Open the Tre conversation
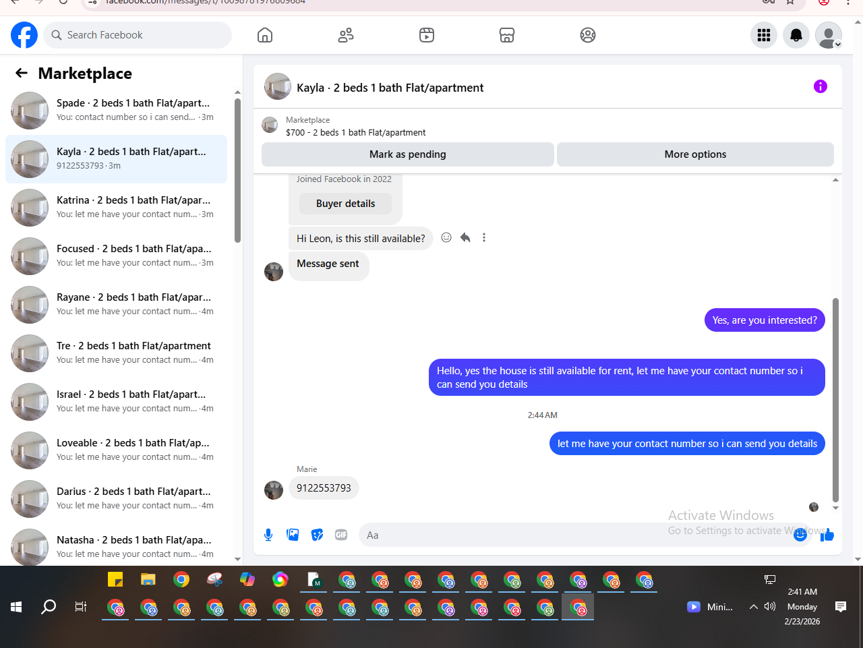This screenshot has width=863, height=648. [116, 353]
